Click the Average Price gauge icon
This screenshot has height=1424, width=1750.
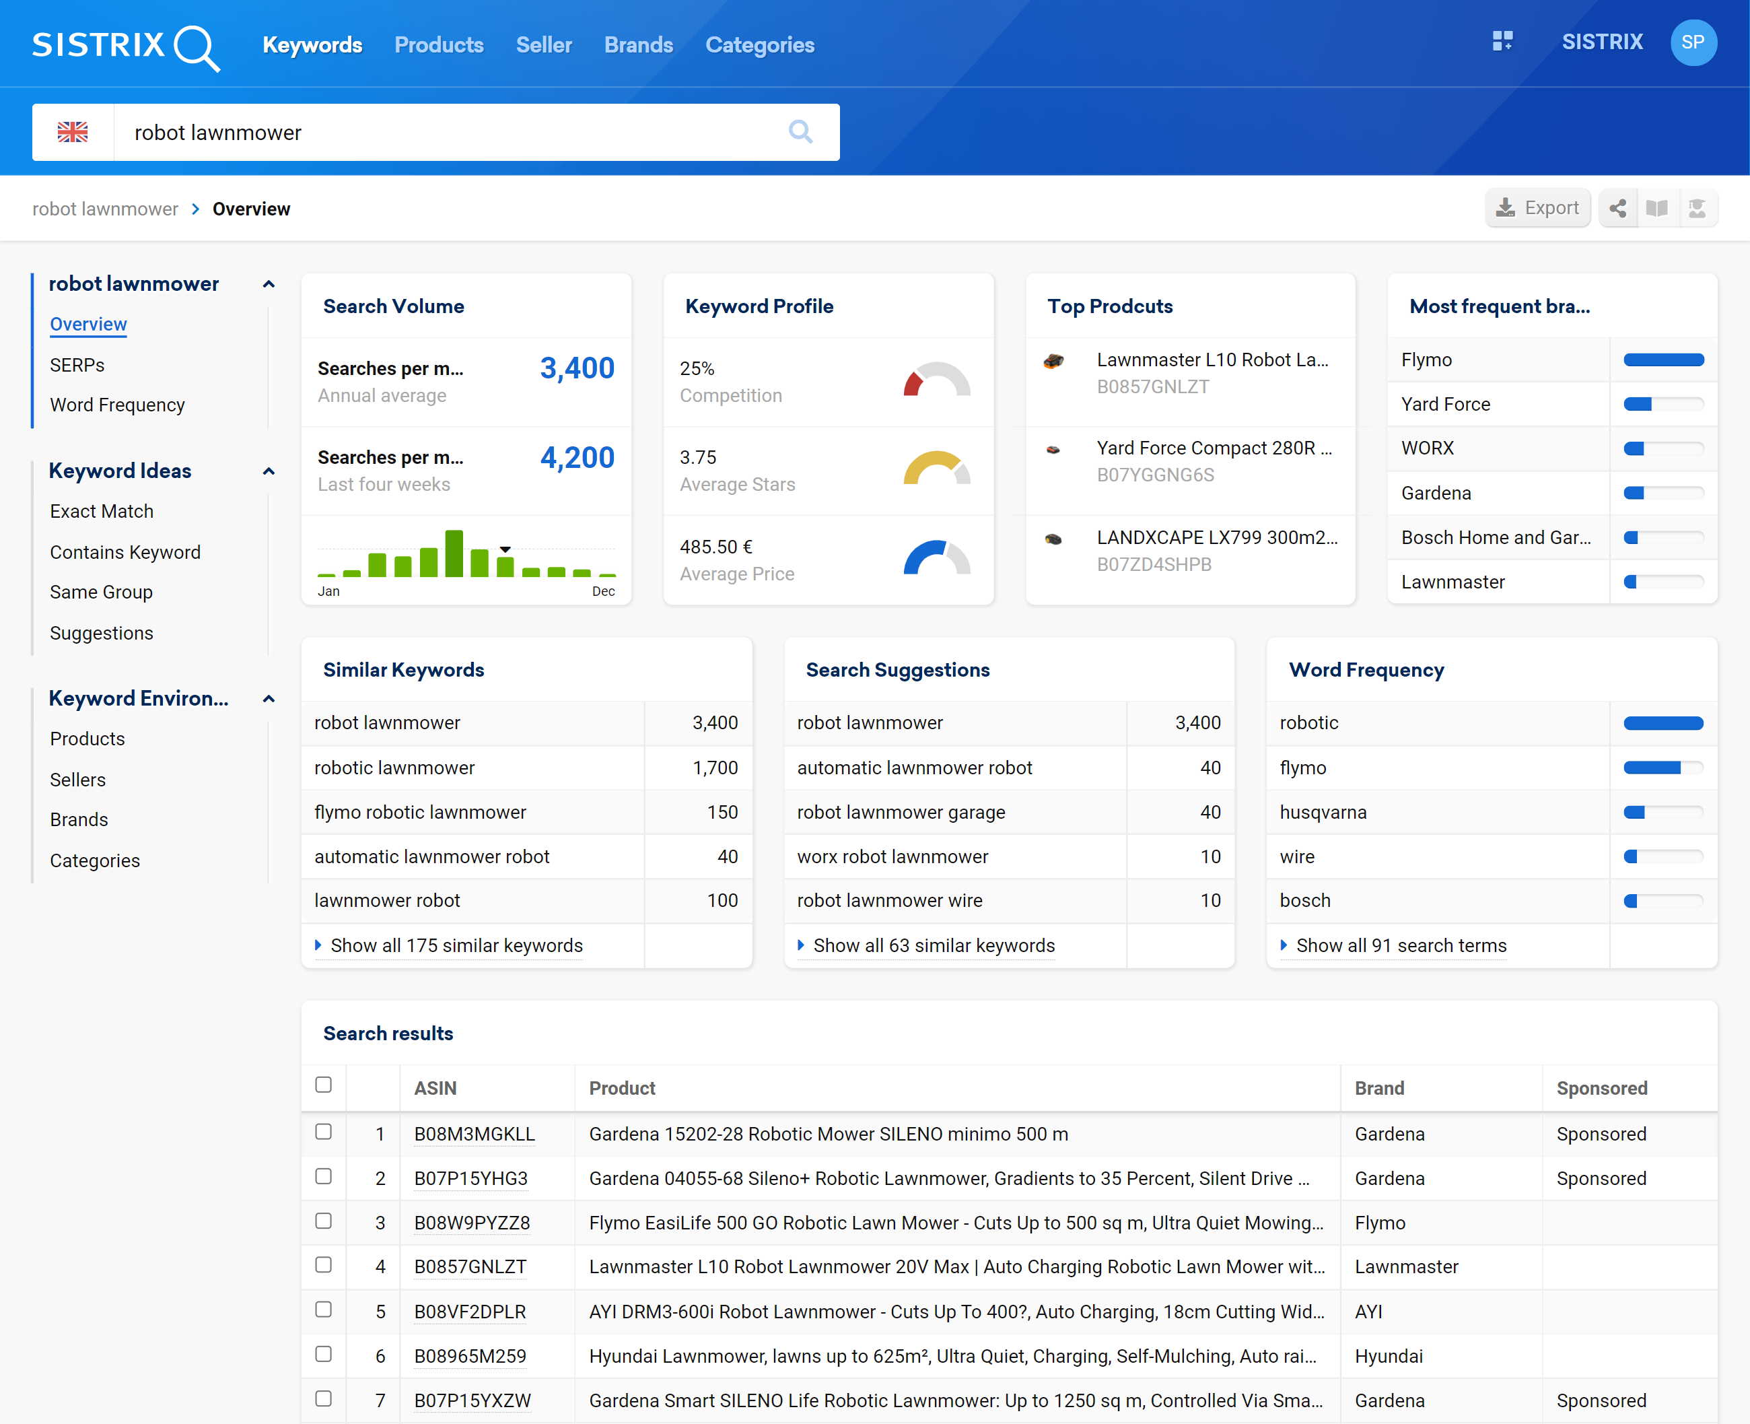[x=936, y=557]
